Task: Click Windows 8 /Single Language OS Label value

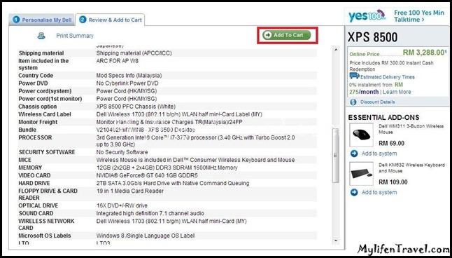Action: coord(146,236)
